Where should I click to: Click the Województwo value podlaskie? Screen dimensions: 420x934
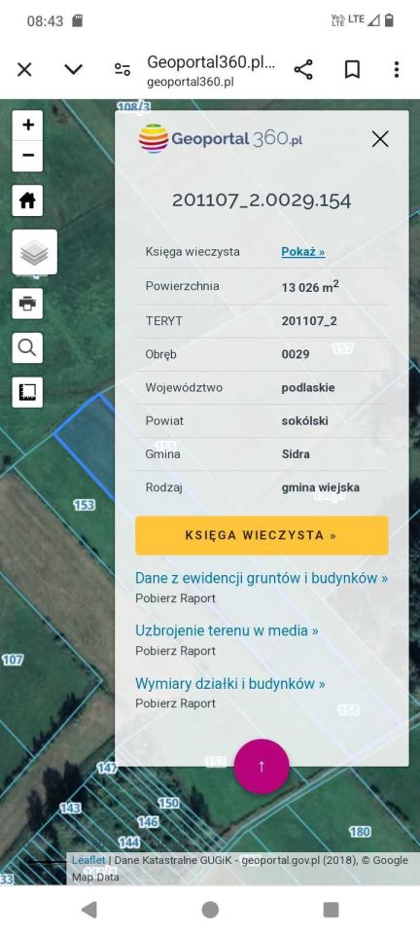pos(308,388)
